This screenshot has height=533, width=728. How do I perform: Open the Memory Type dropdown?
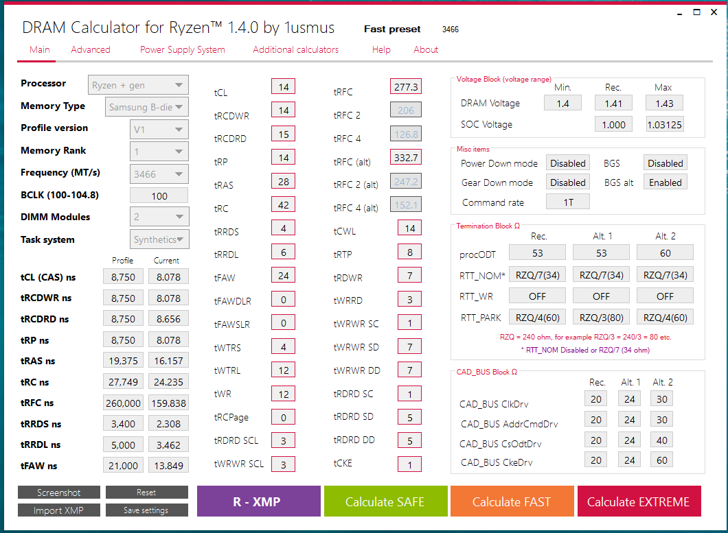point(147,107)
